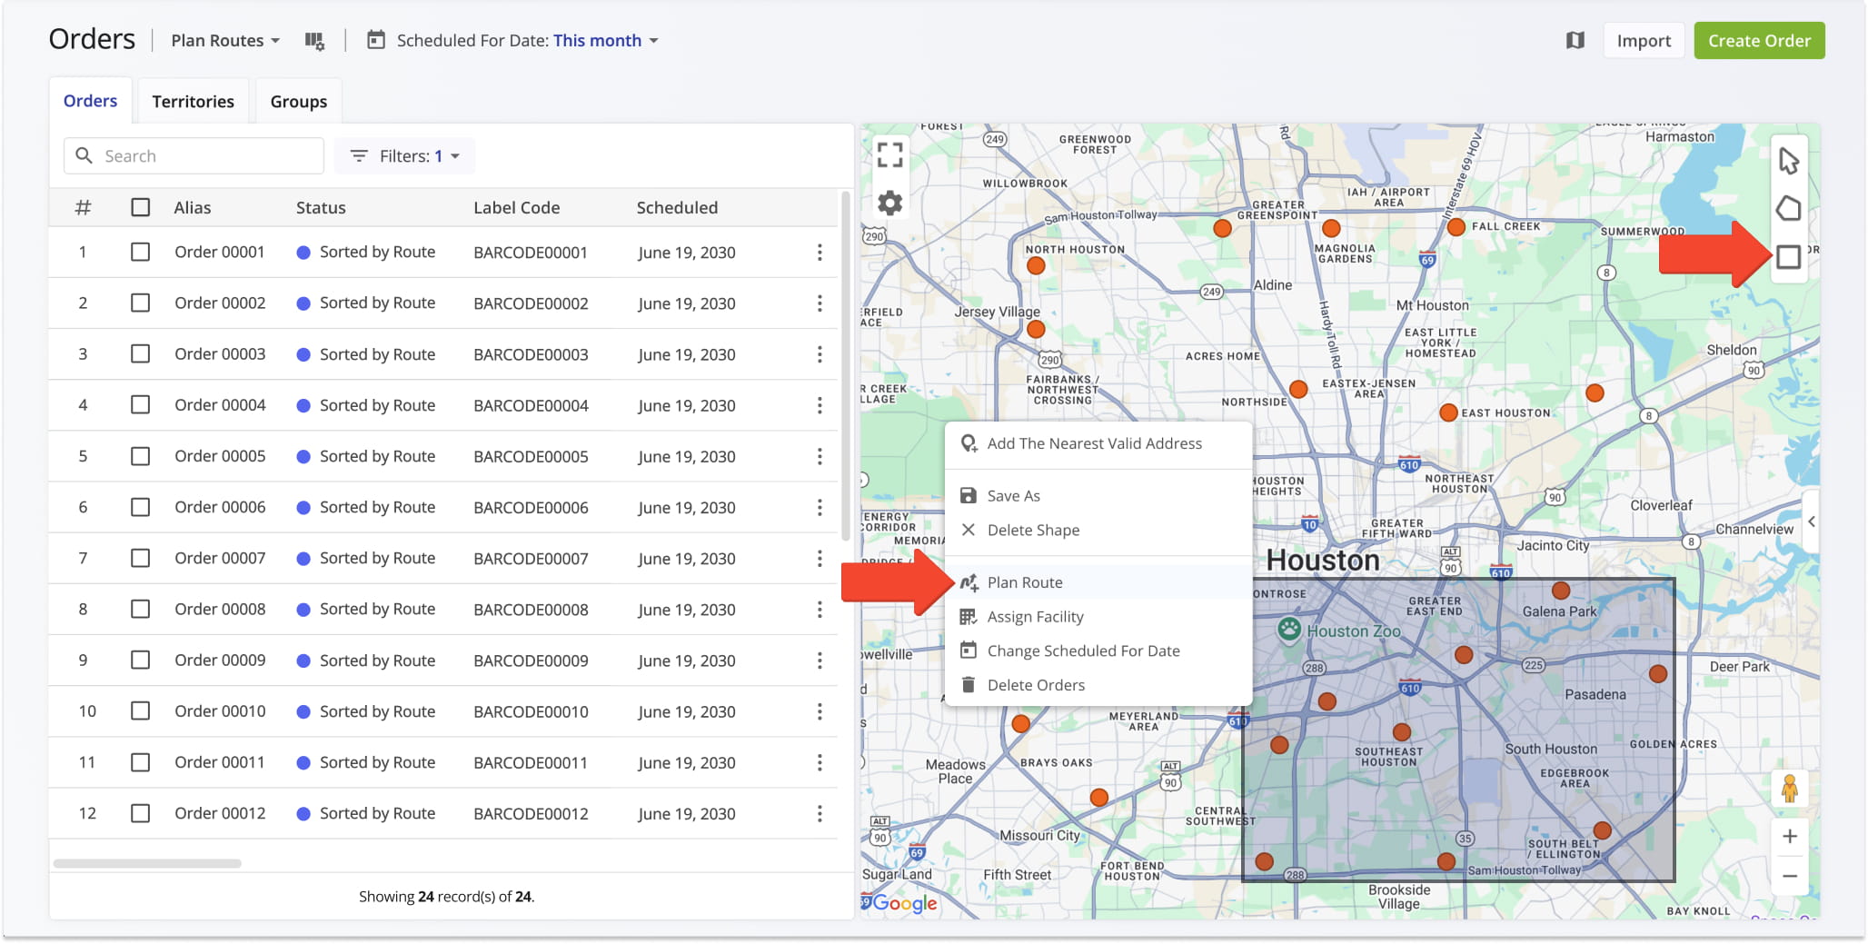Viewport: 1868px width, 944px height.
Task: Click the Street View pegman
Action: 1789,788
